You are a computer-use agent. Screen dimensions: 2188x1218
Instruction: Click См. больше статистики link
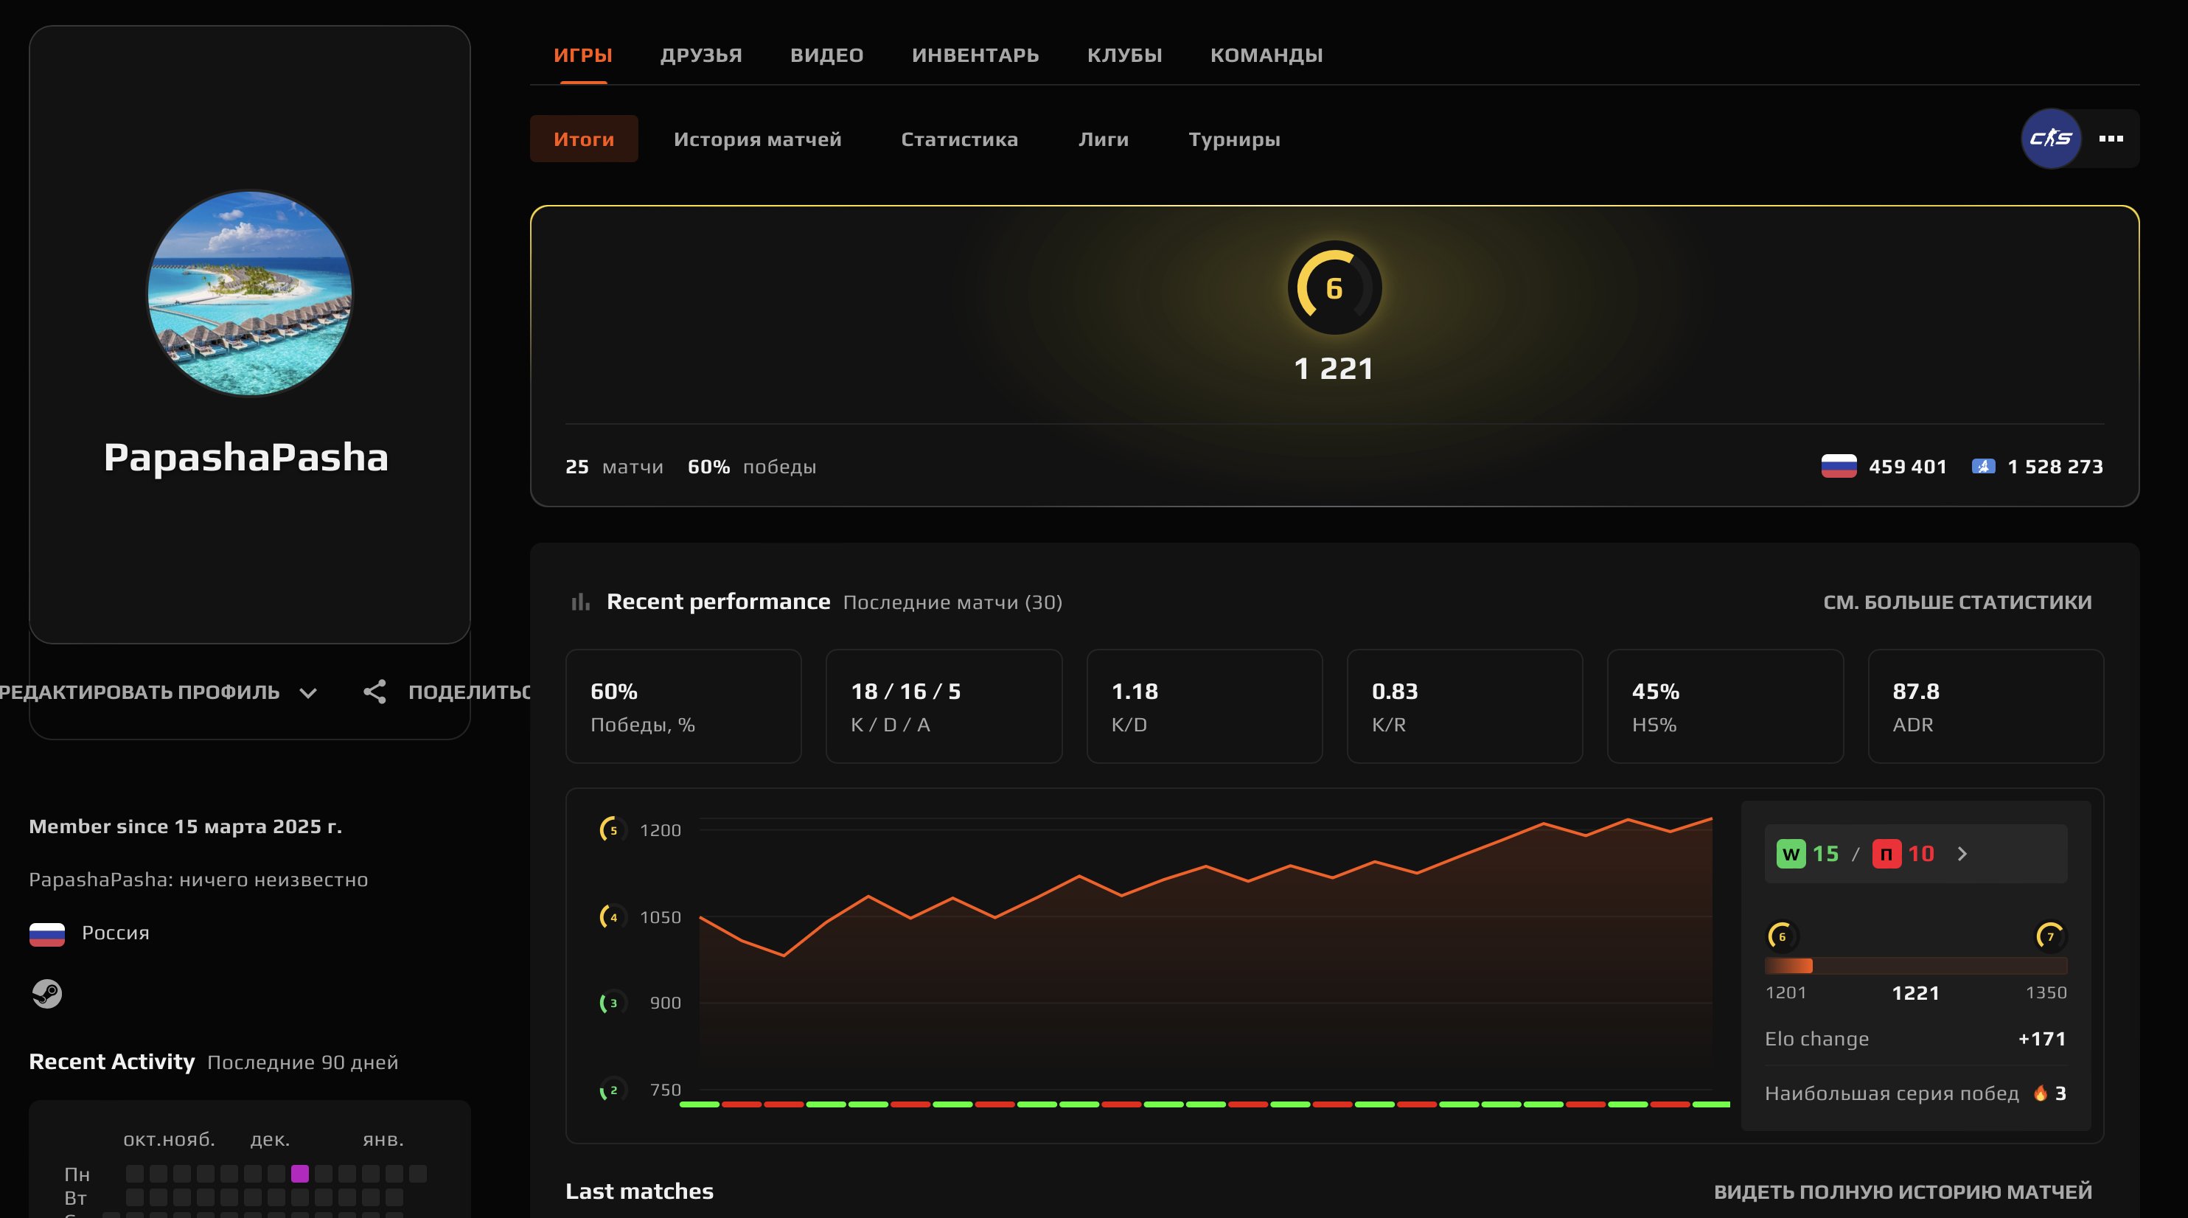(x=1957, y=602)
